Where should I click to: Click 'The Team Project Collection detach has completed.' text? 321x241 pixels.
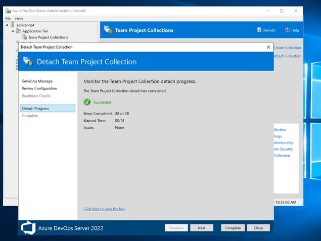125,90
